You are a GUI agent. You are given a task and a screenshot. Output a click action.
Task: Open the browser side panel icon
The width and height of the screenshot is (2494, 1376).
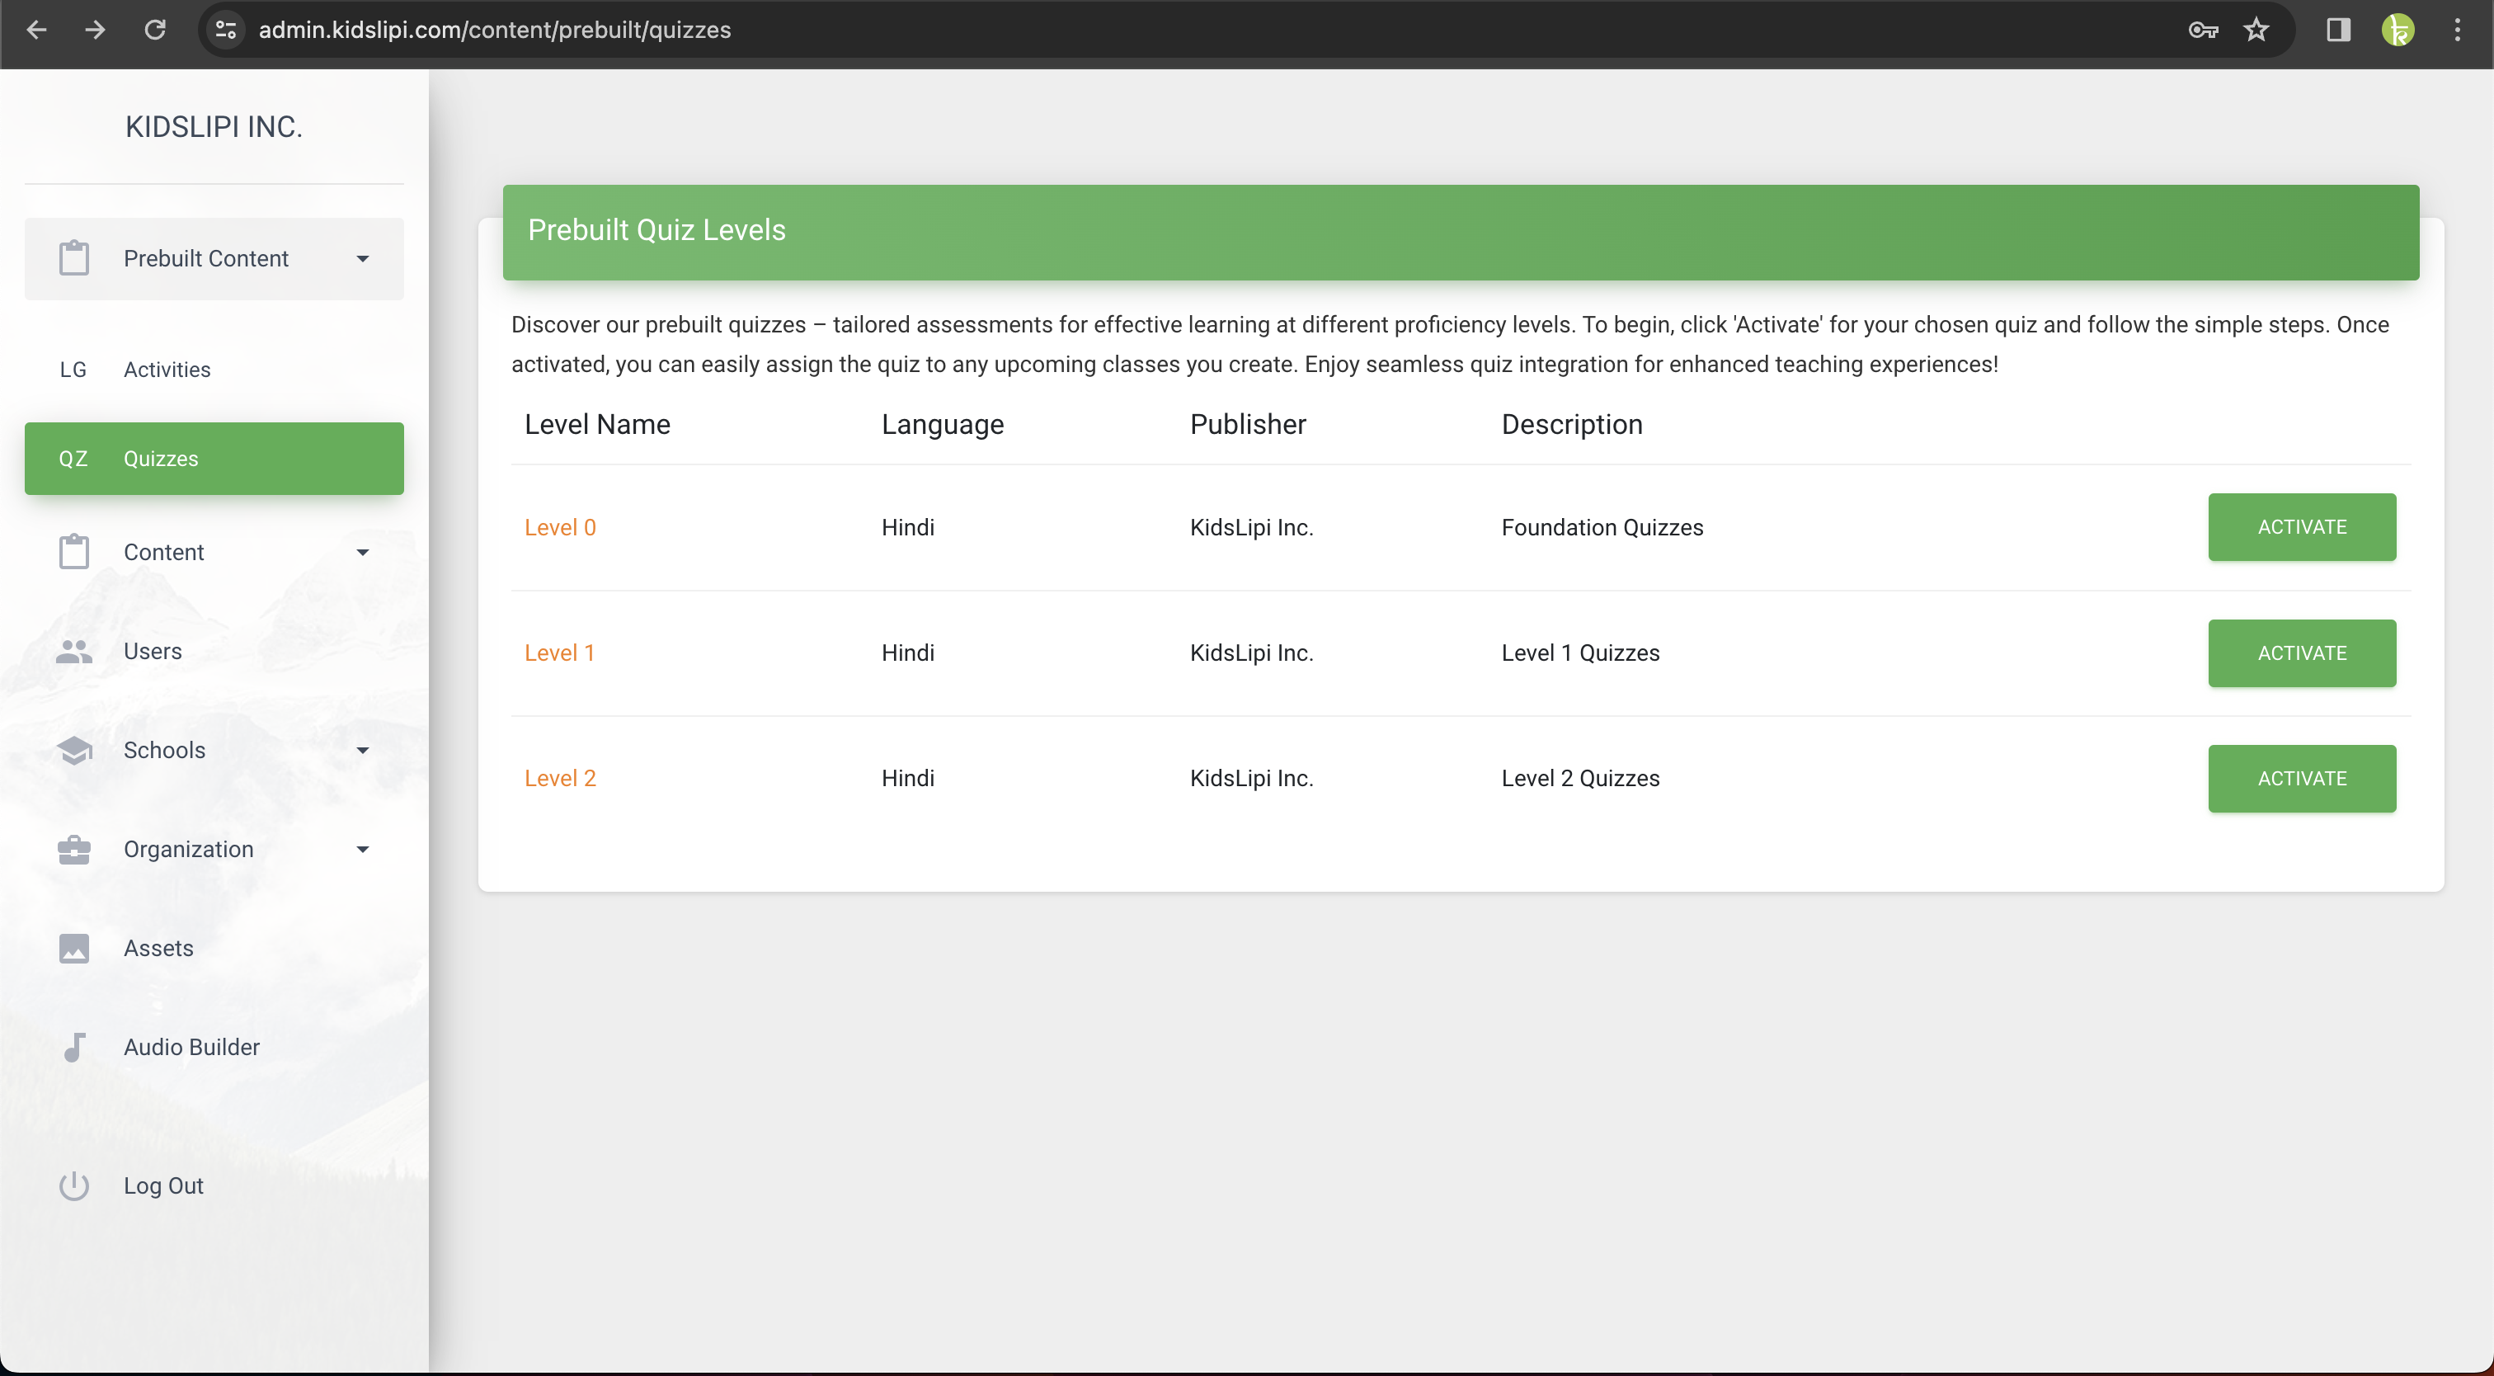click(2338, 30)
